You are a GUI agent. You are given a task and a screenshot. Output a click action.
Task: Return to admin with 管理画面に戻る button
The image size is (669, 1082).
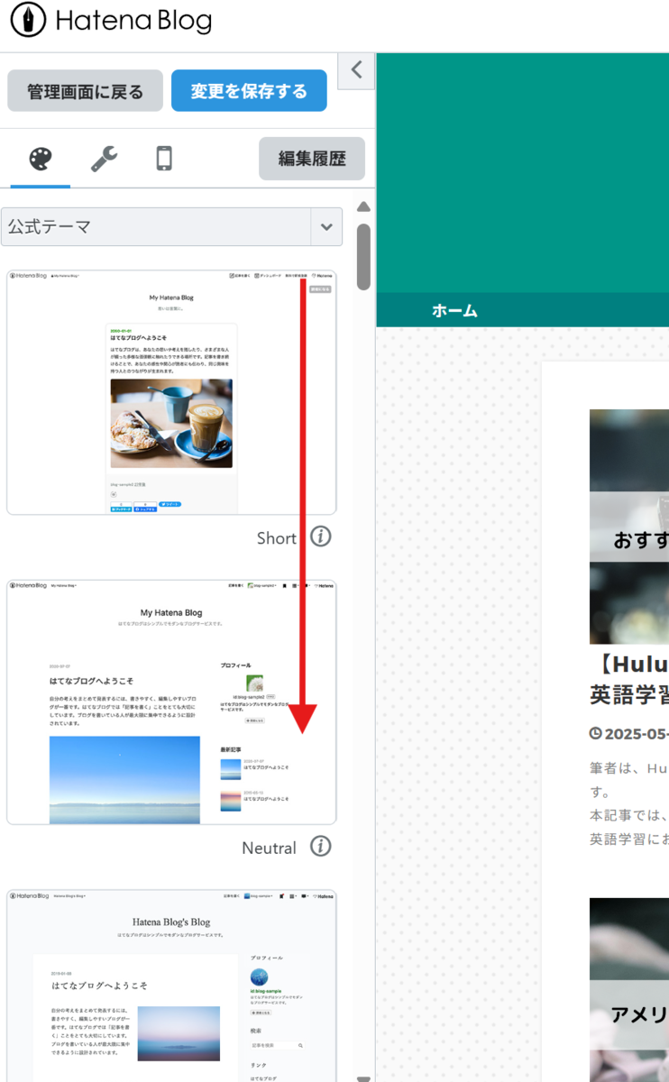85,91
